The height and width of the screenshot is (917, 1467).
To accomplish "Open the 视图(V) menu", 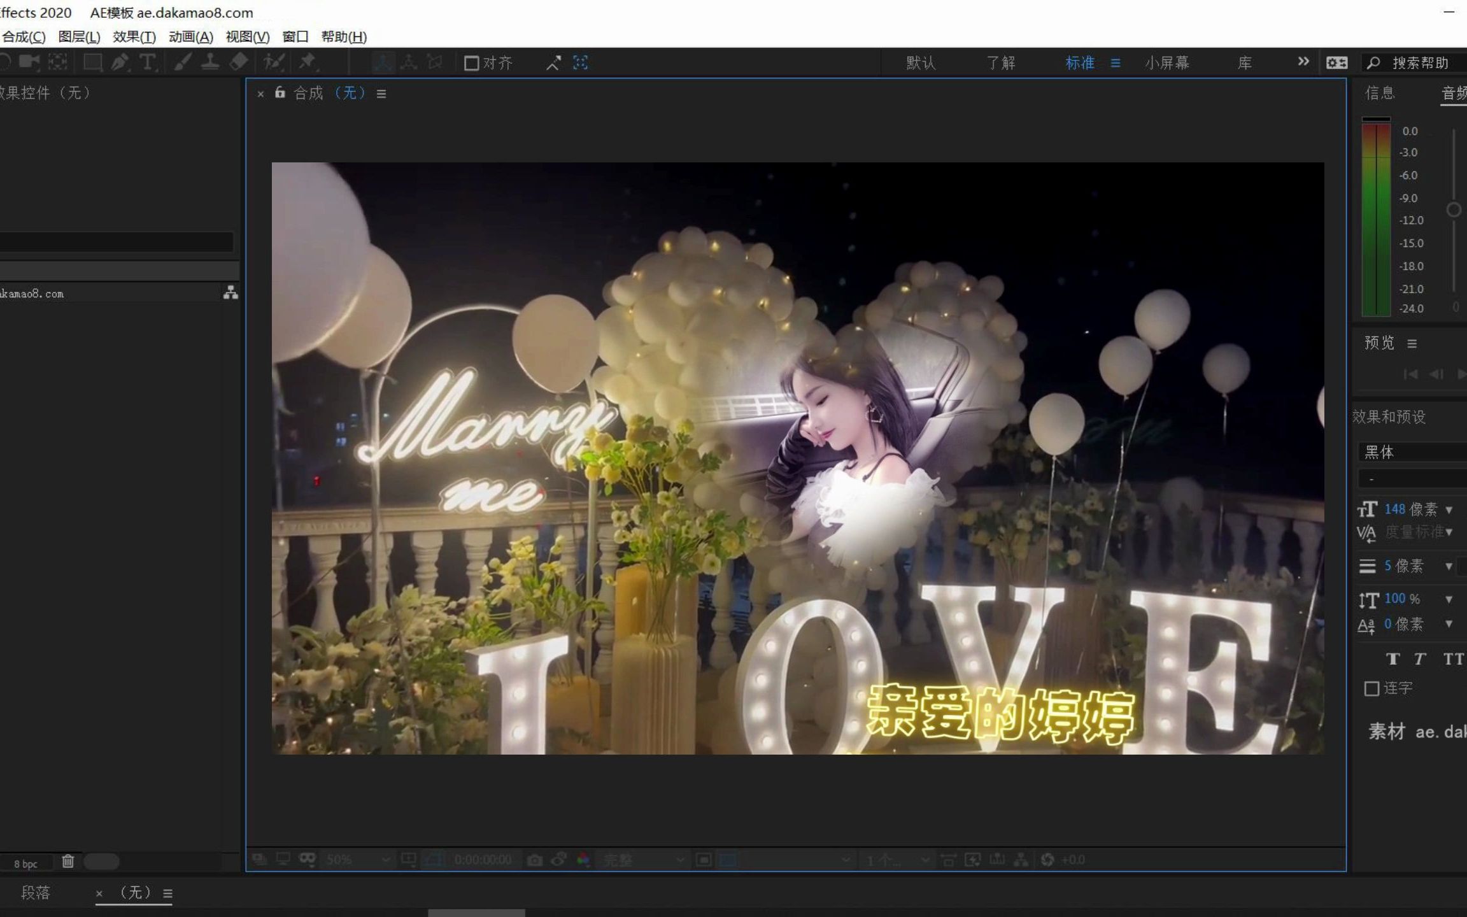I will coord(248,36).
